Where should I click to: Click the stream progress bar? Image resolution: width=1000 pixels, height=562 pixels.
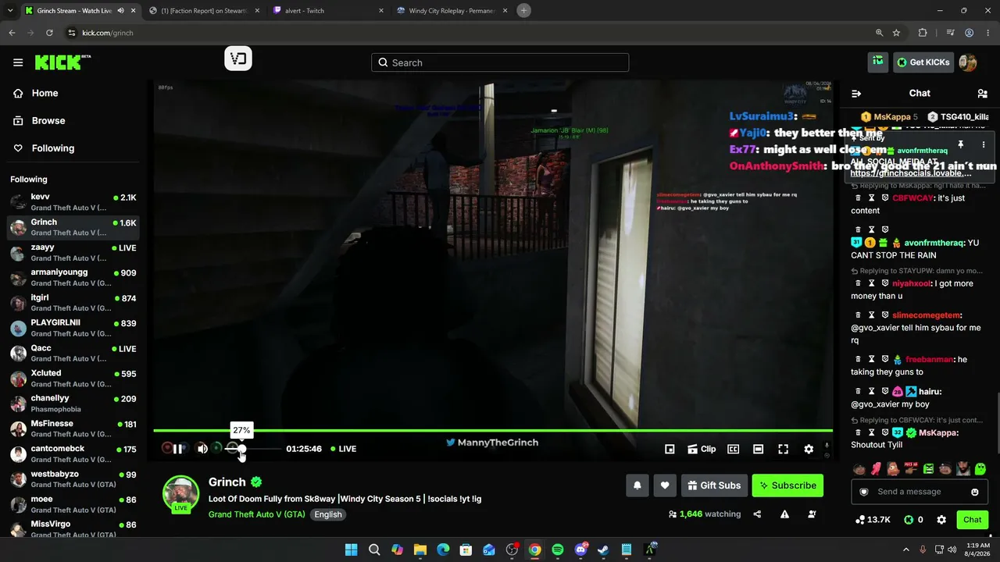493,430
